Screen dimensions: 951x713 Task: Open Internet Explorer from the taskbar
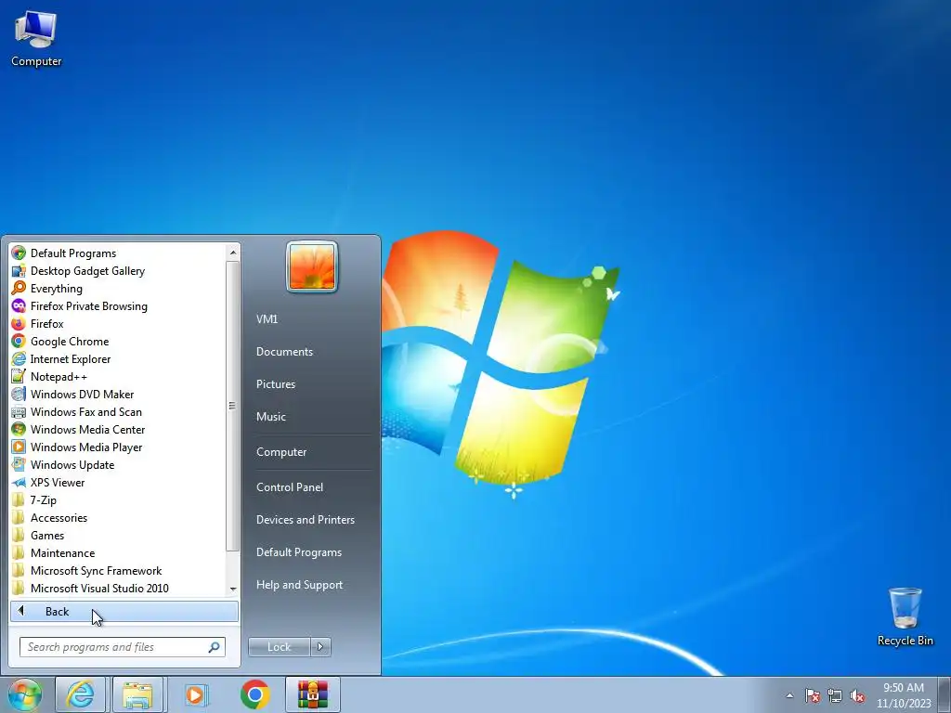point(80,694)
